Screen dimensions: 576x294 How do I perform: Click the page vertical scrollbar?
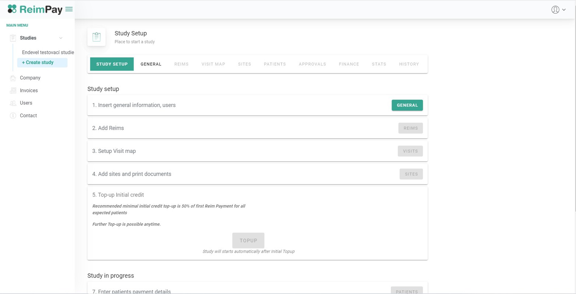coord(575,110)
